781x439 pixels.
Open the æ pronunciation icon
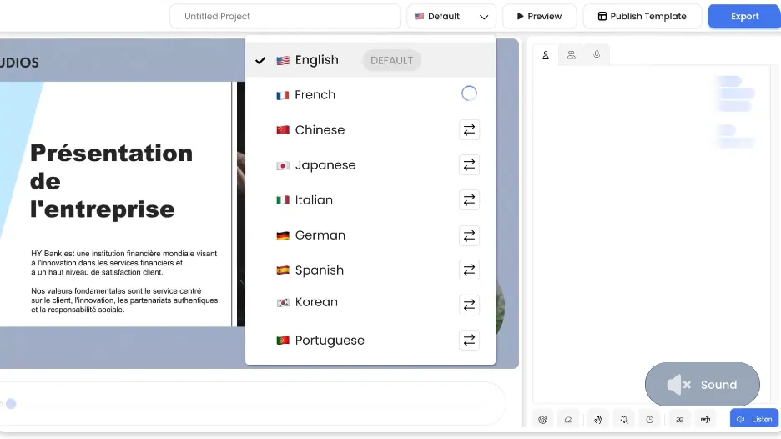679,420
